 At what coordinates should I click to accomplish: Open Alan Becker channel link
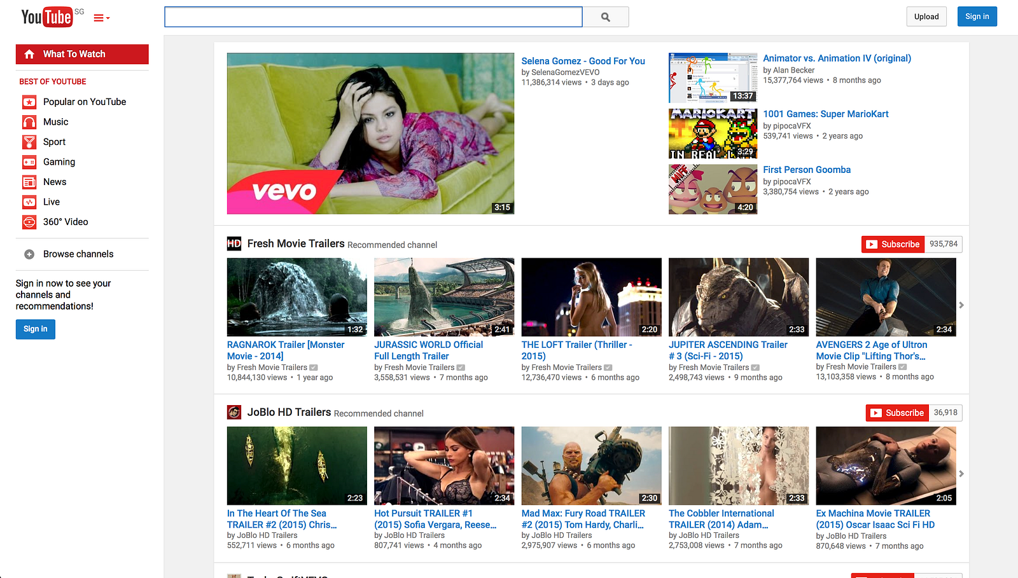click(x=794, y=71)
